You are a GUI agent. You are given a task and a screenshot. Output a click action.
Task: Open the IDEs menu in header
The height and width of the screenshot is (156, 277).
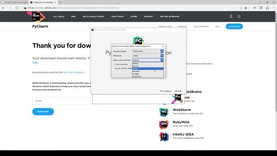click(x=73, y=16)
